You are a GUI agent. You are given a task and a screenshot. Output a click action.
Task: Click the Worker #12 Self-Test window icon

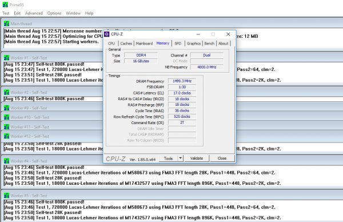coord(6,136)
